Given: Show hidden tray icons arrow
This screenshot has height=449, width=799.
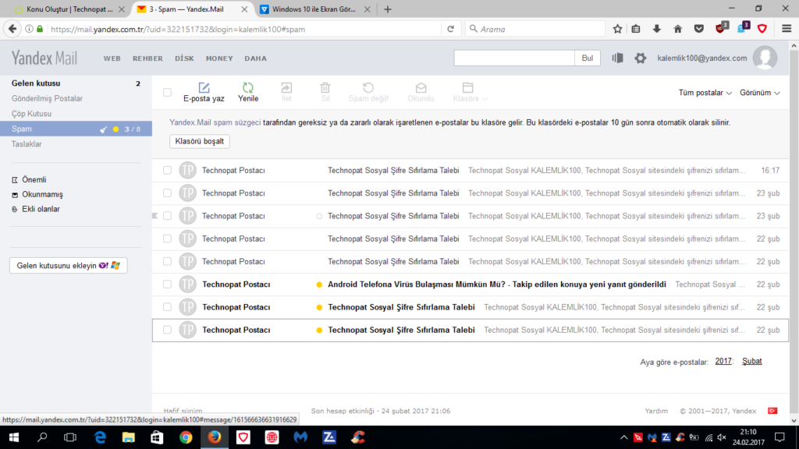Looking at the screenshot, I should pyautogui.click(x=623, y=437).
